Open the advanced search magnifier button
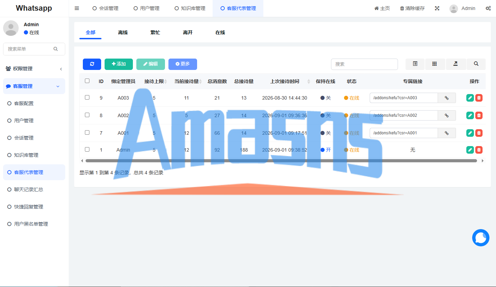 tap(476, 64)
